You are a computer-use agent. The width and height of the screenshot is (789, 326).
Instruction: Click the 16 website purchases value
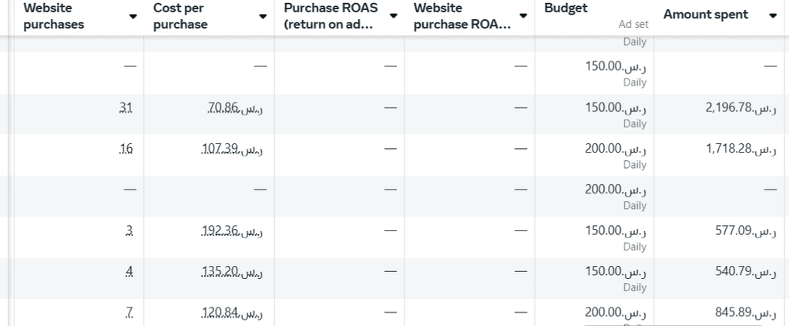126,149
